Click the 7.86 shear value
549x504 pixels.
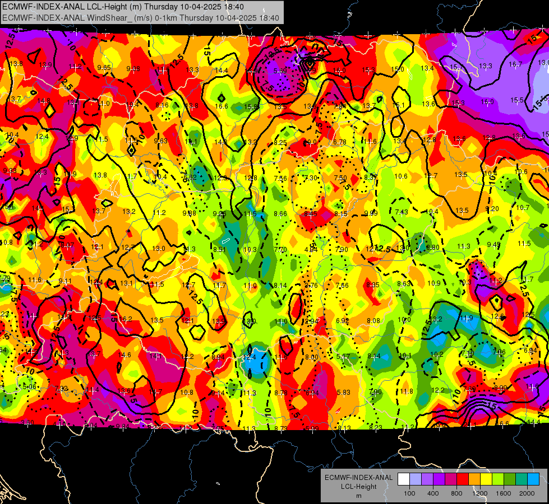pos(499,352)
